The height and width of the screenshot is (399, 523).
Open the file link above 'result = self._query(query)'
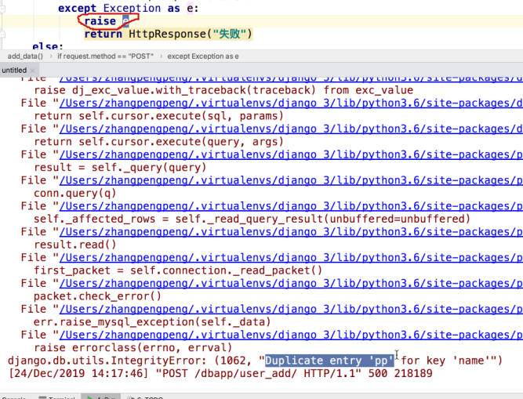[291, 154]
